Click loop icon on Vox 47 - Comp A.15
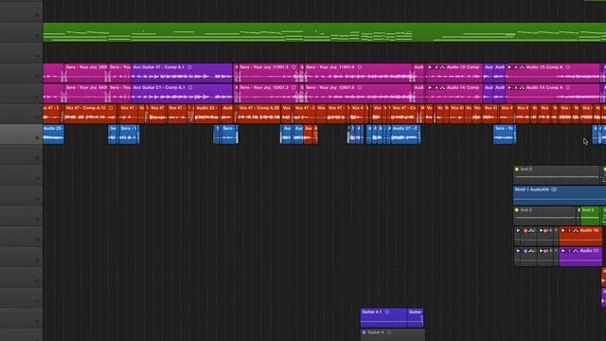The height and width of the screenshot is (341, 606). coord(111,108)
